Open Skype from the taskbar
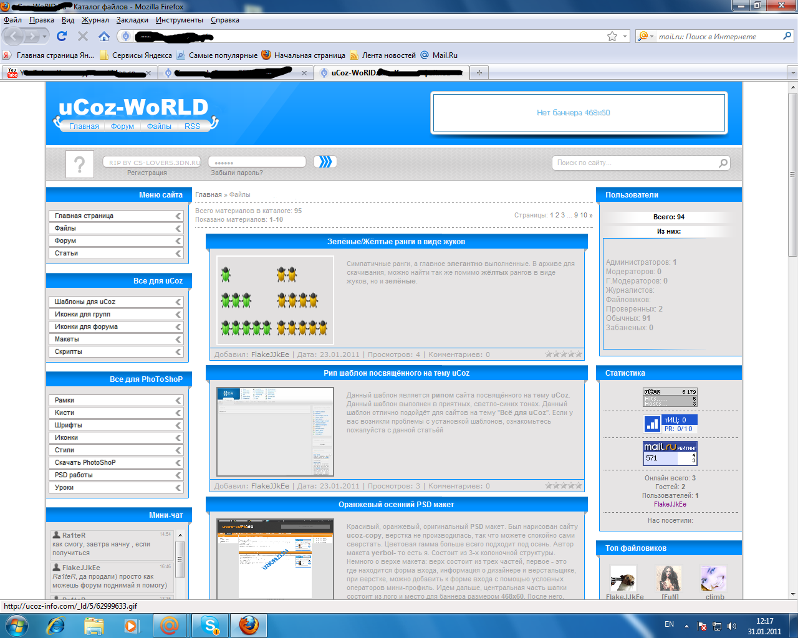This screenshot has height=638, width=798. [210, 625]
